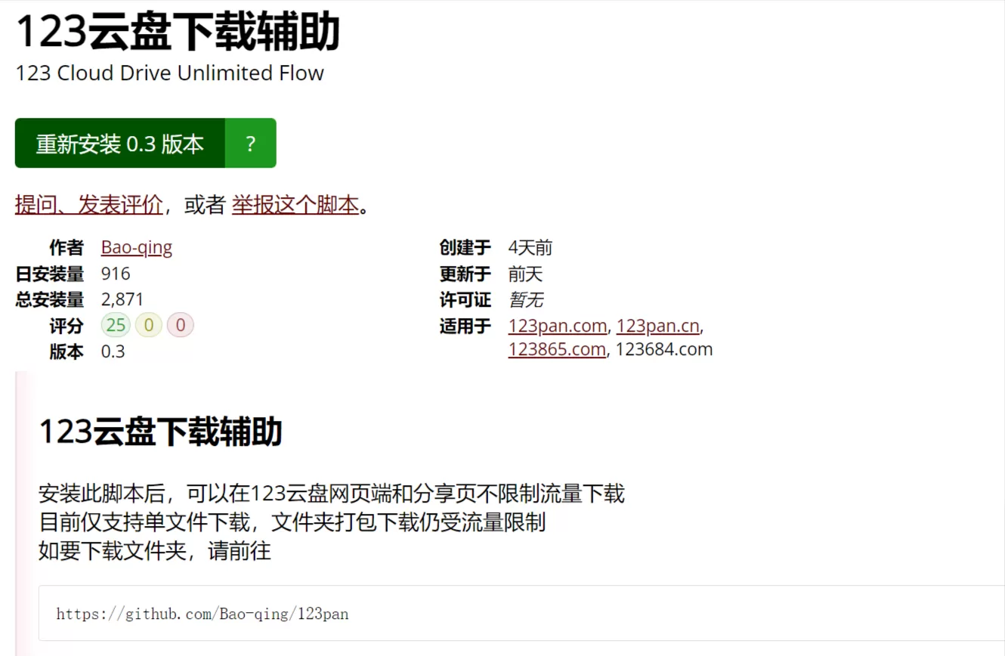Screen dimensions: 1005x656
Task: Click the subtitle 123 Cloud Drive Unlimited Flow
Action: (170, 73)
